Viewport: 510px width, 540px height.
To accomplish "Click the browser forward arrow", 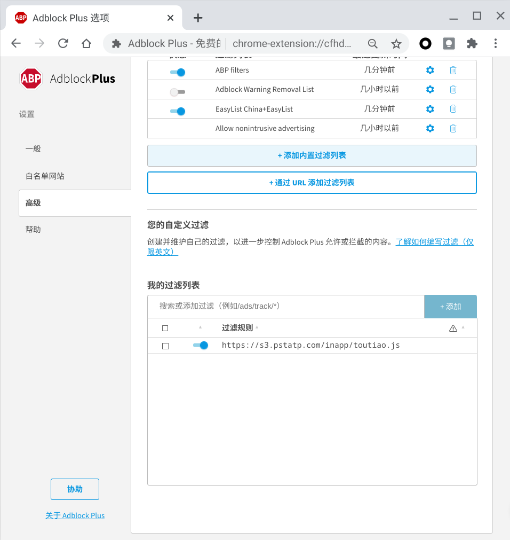I will pos(39,43).
